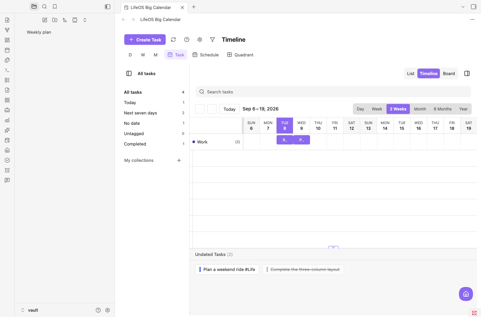Click the house icon in left ribbon
This screenshot has height=317, width=481.
tap(7, 150)
